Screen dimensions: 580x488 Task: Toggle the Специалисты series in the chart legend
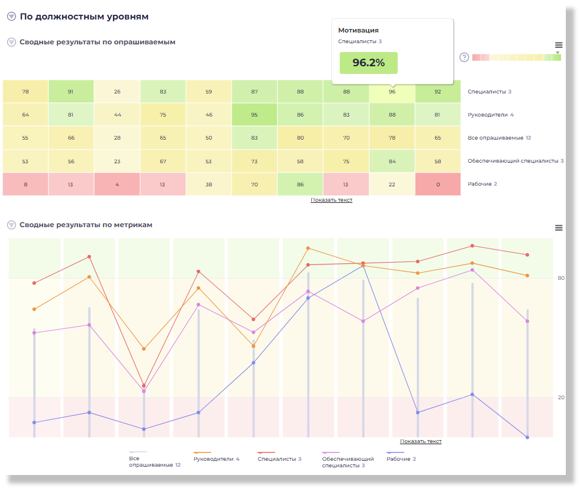pos(279,459)
